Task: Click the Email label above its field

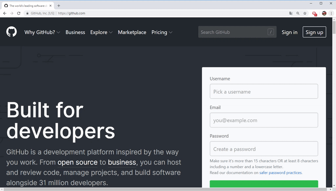Action: pyautogui.click(x=215, y=108)
